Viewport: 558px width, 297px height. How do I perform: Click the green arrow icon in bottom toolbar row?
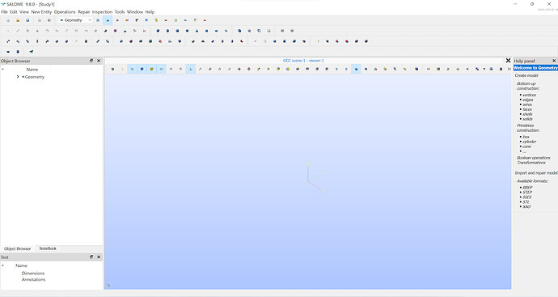click(x=32, y=52)
